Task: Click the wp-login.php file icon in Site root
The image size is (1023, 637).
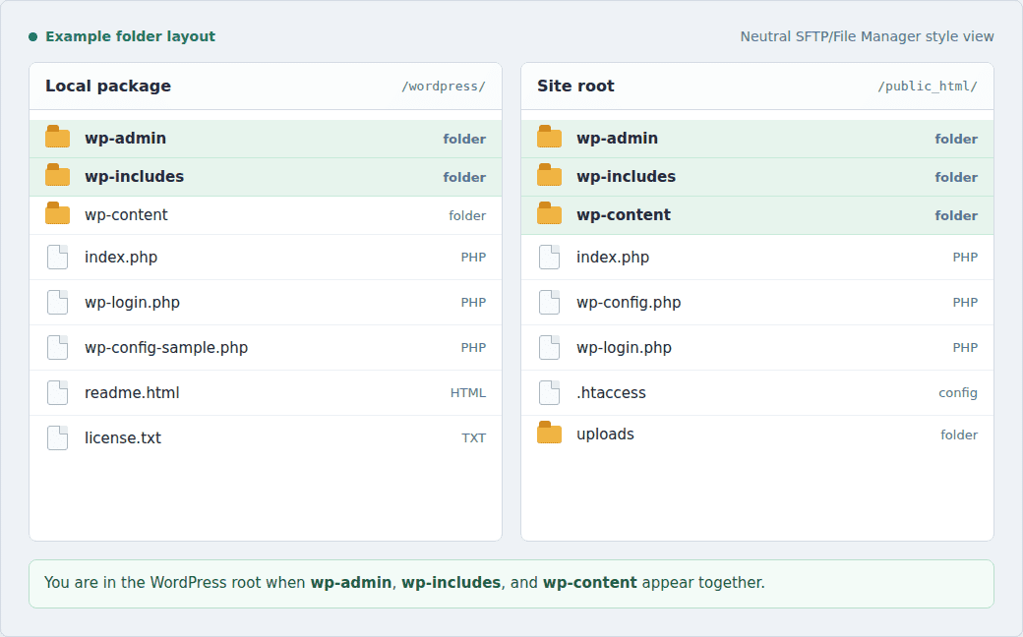Action: 549,348
